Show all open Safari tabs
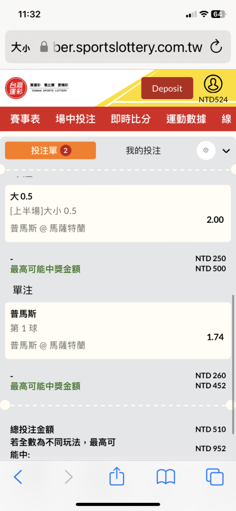236x511 pixels. click(x=215, y=477)
